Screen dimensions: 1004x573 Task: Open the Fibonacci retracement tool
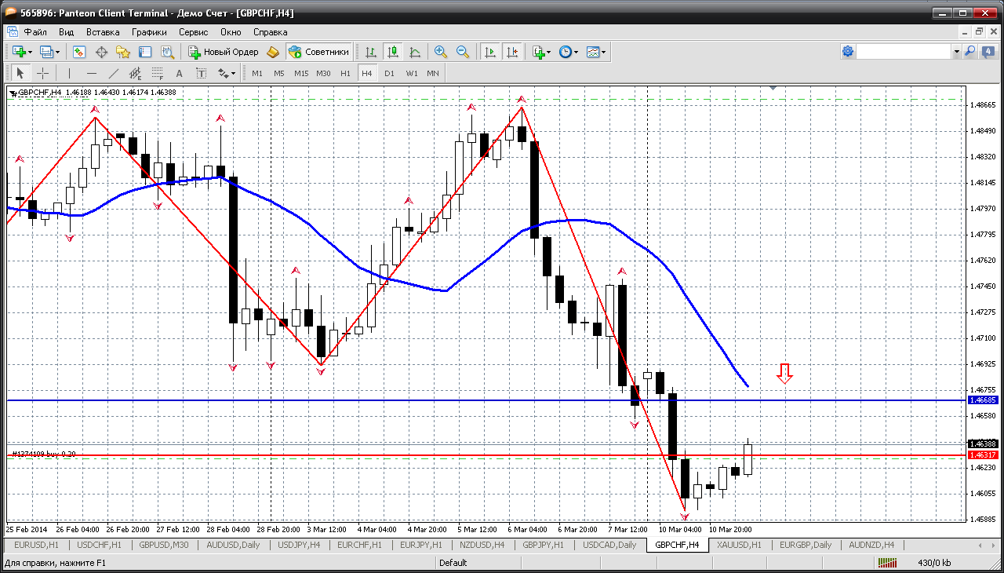point(158,73)
